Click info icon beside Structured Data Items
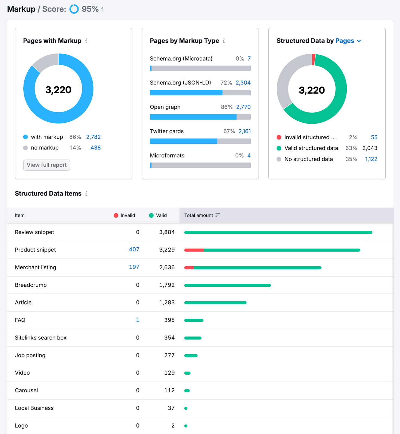 click(x=86, y=194)
